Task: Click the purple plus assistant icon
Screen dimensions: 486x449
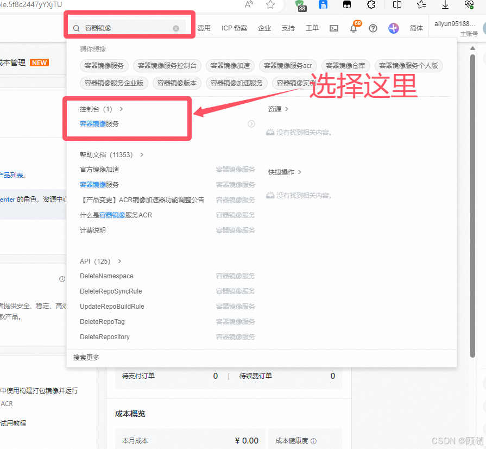Action: [x=393, y=29]
